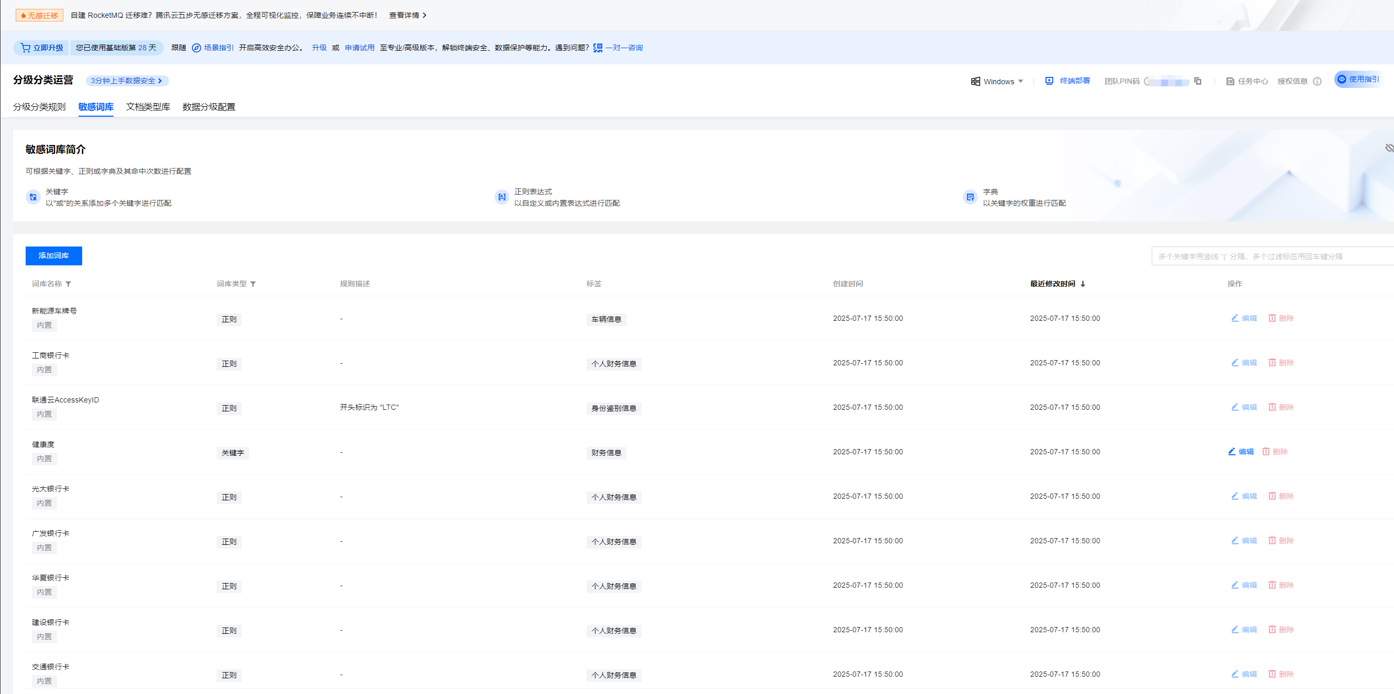Open 任务中心 task center icon
The width and height of the screenshot is (1394, 694).
coord(1230,81)
